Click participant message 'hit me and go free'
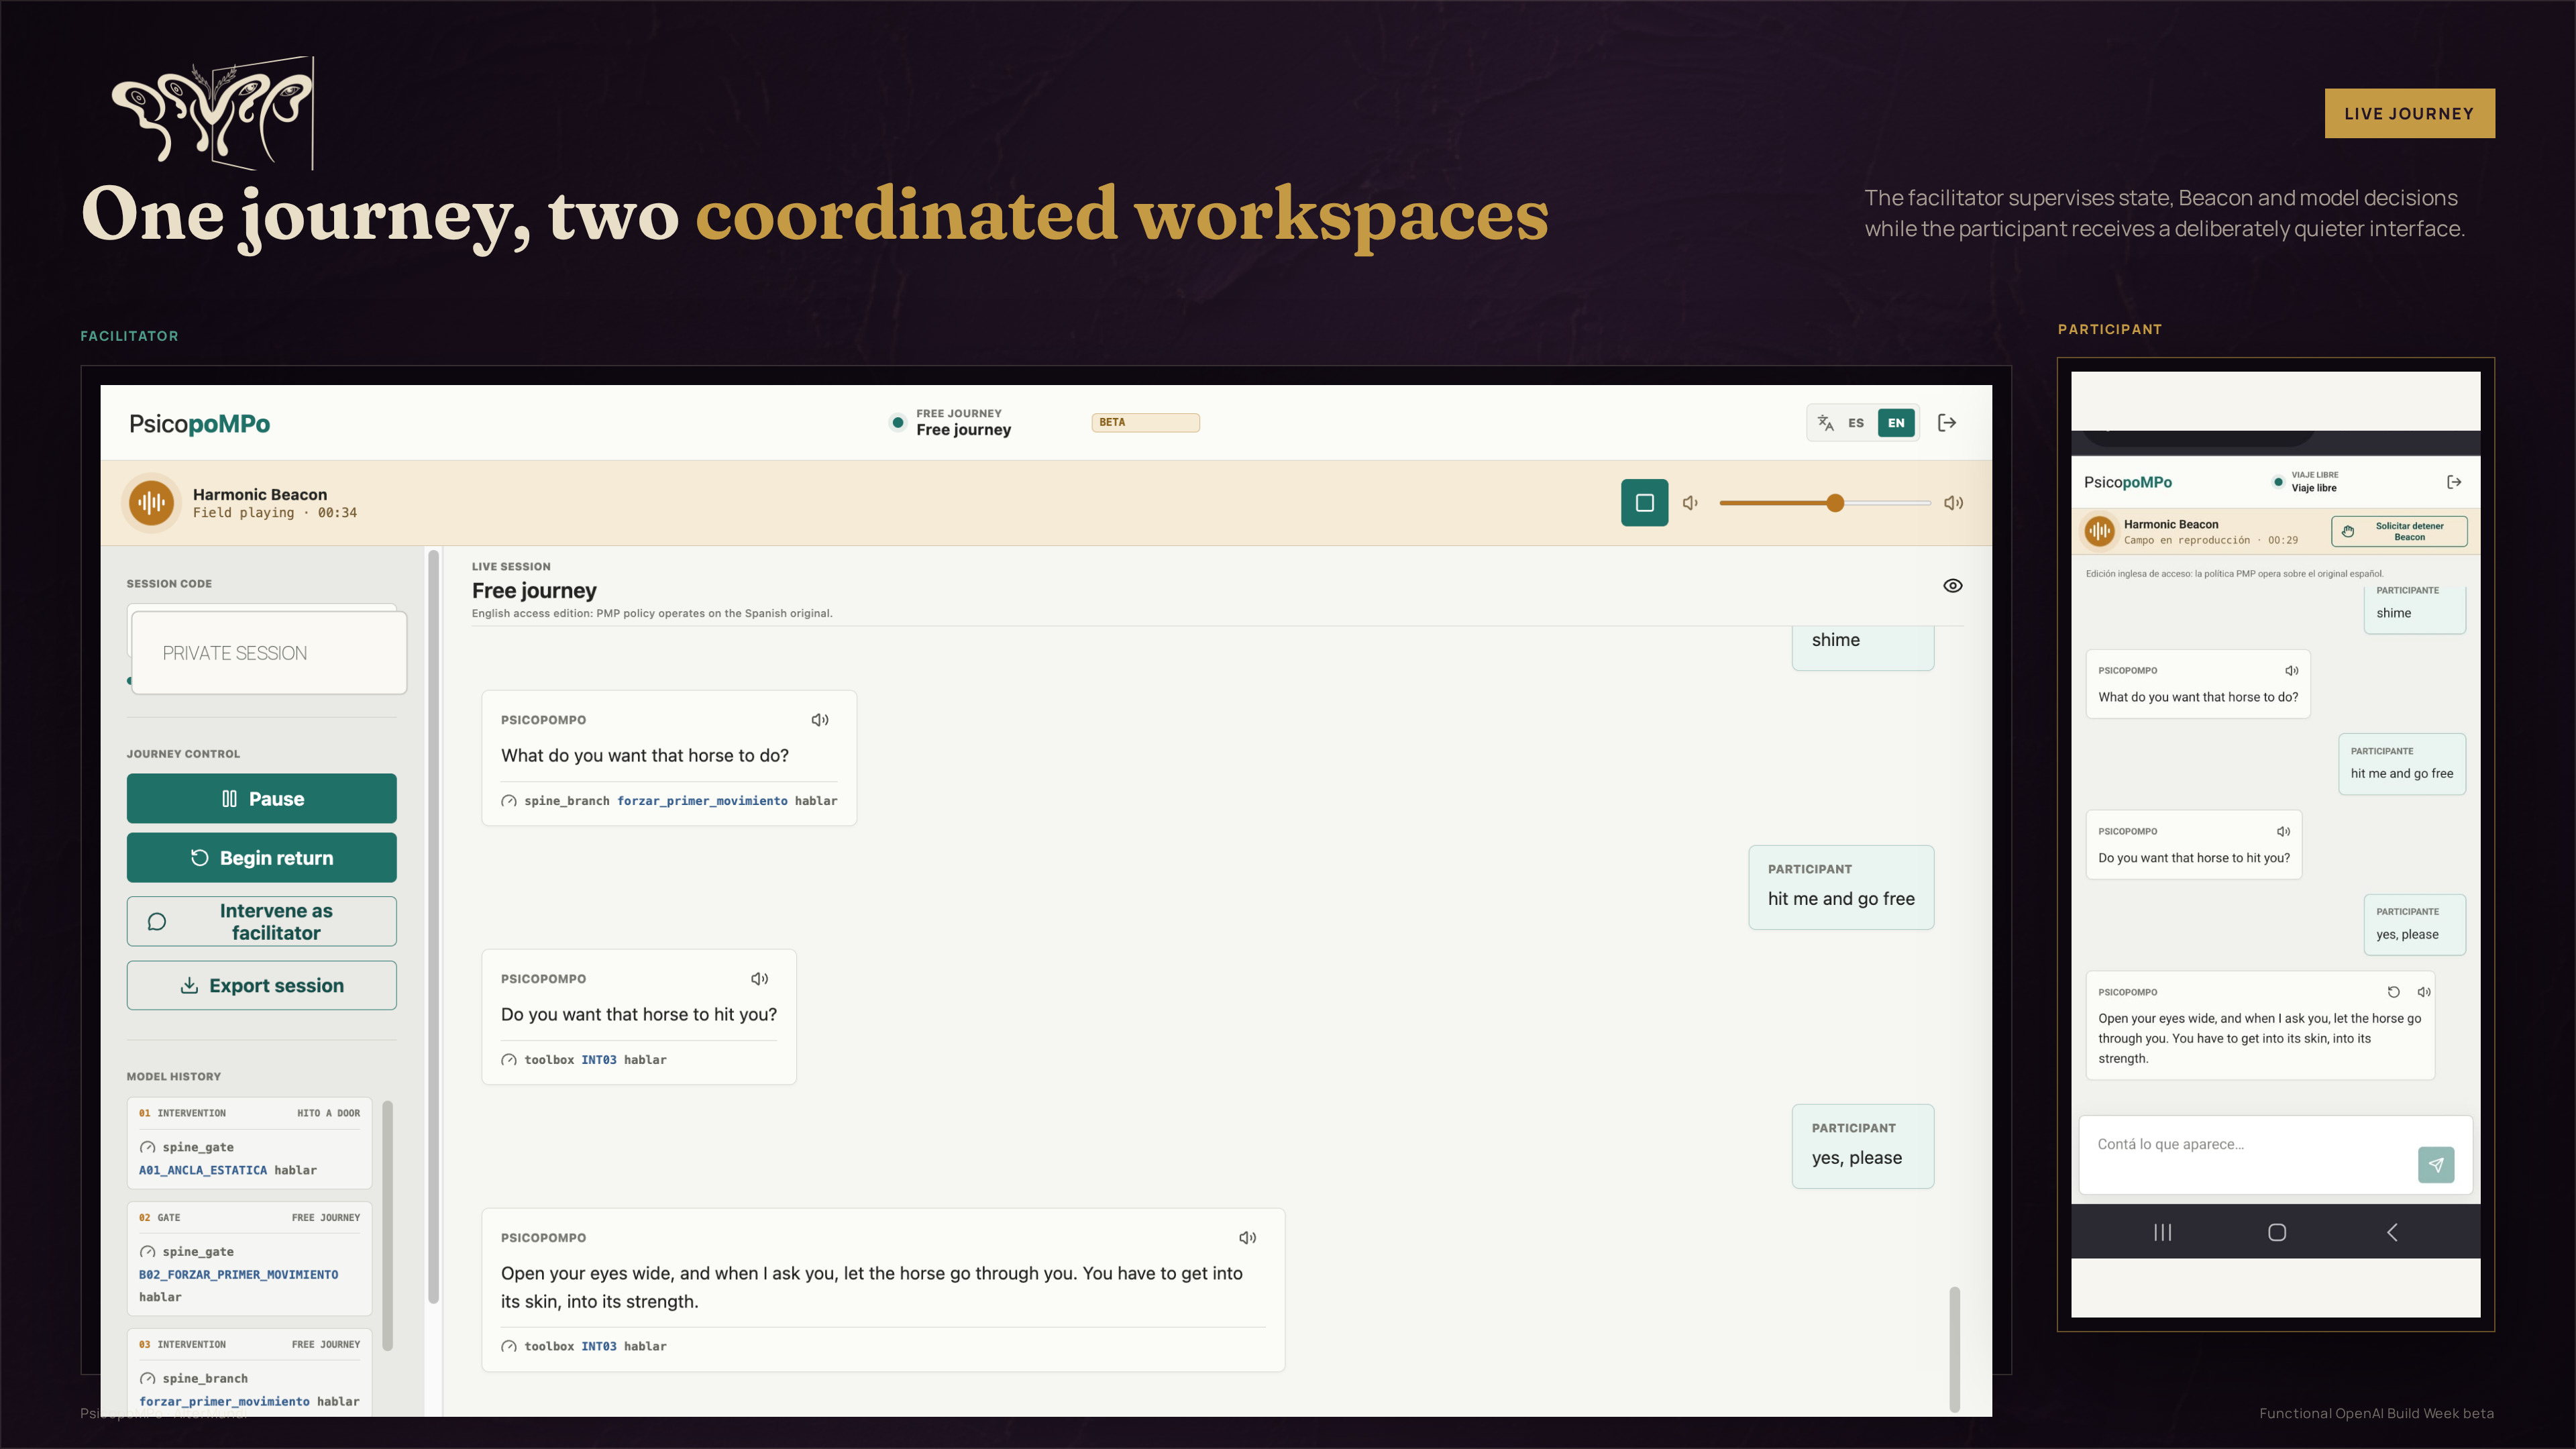This screenshot has width=2576, height=1449. click(x=1841, y=887)
